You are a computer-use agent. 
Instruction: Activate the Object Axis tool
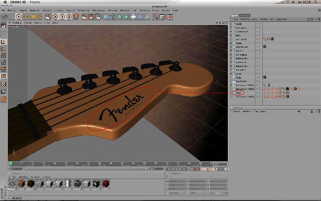[x=3, y=49]
